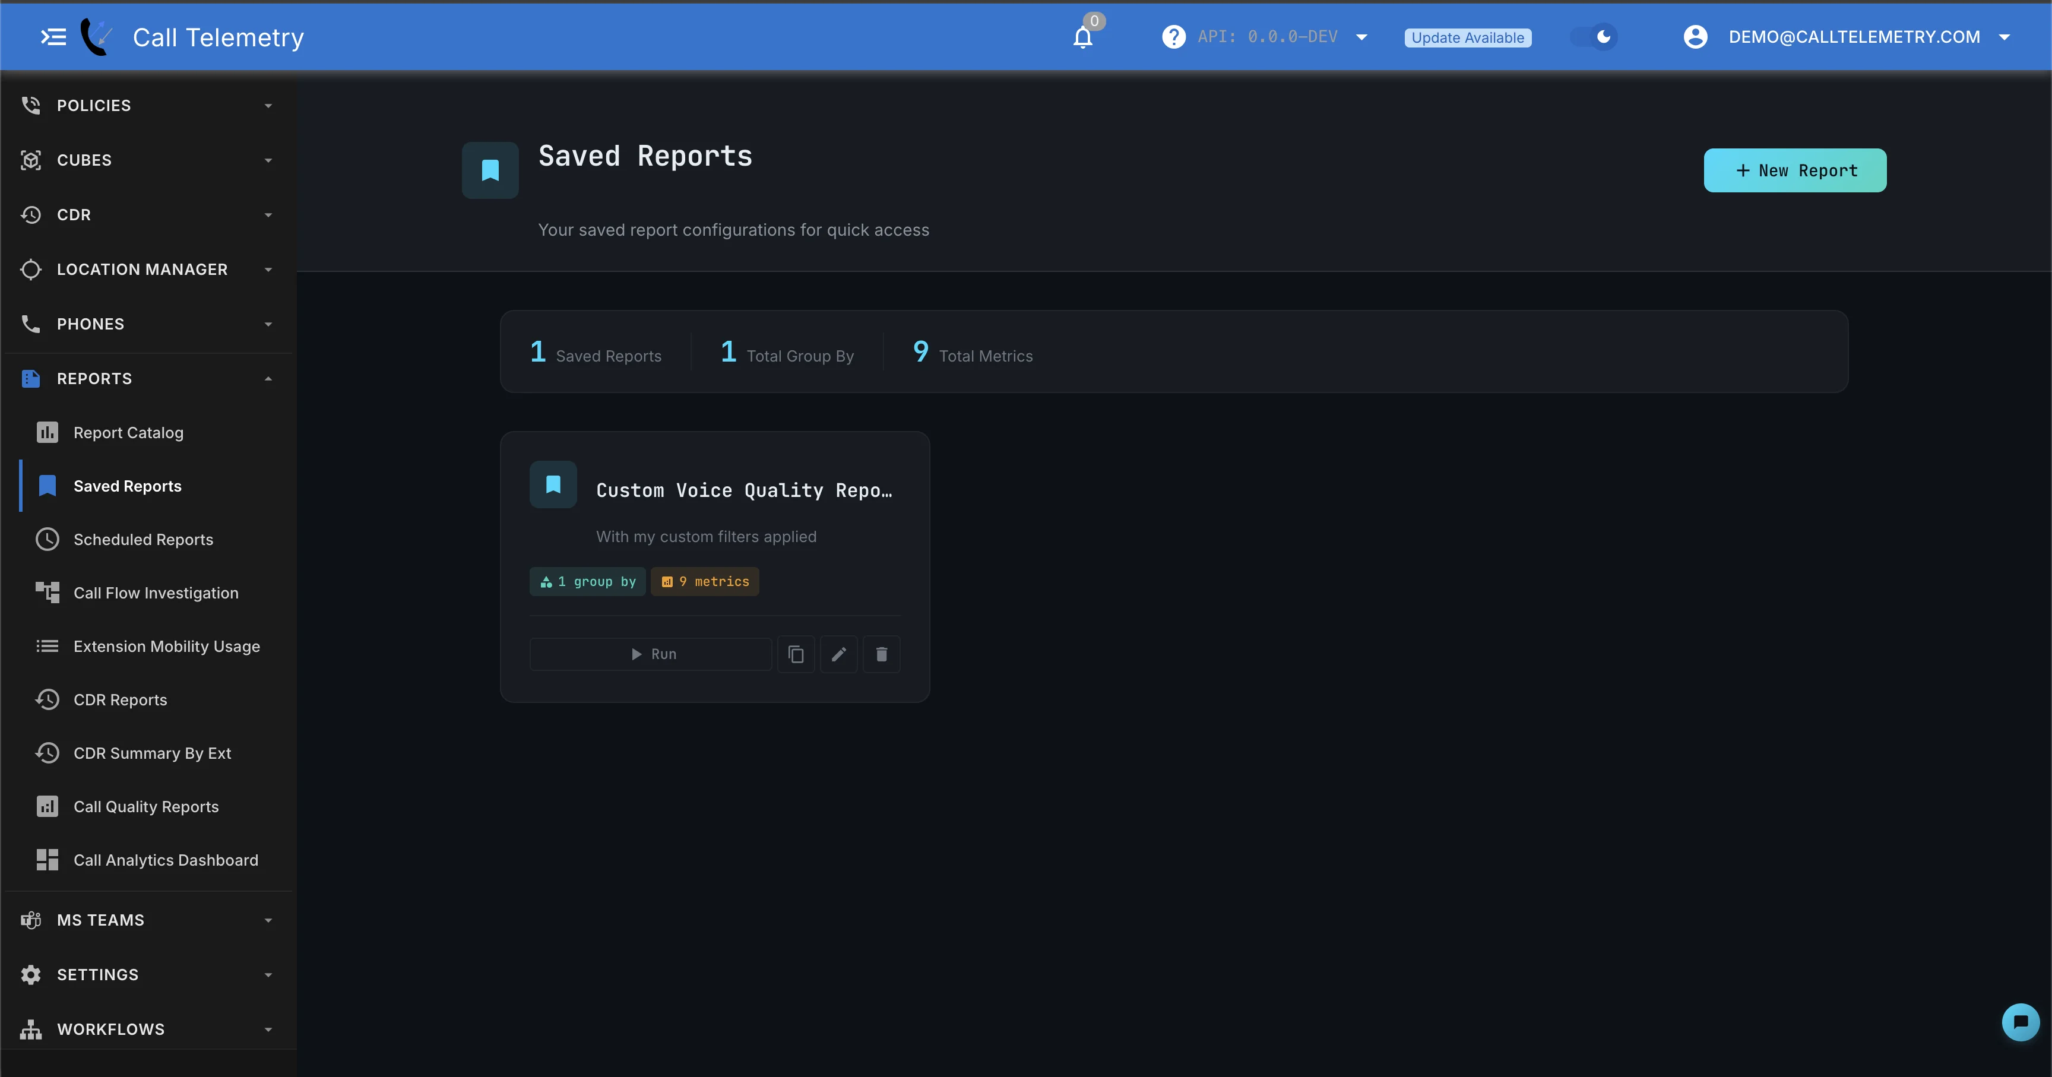
Task: Click the Reports document icon
Action: coord(31,379)
